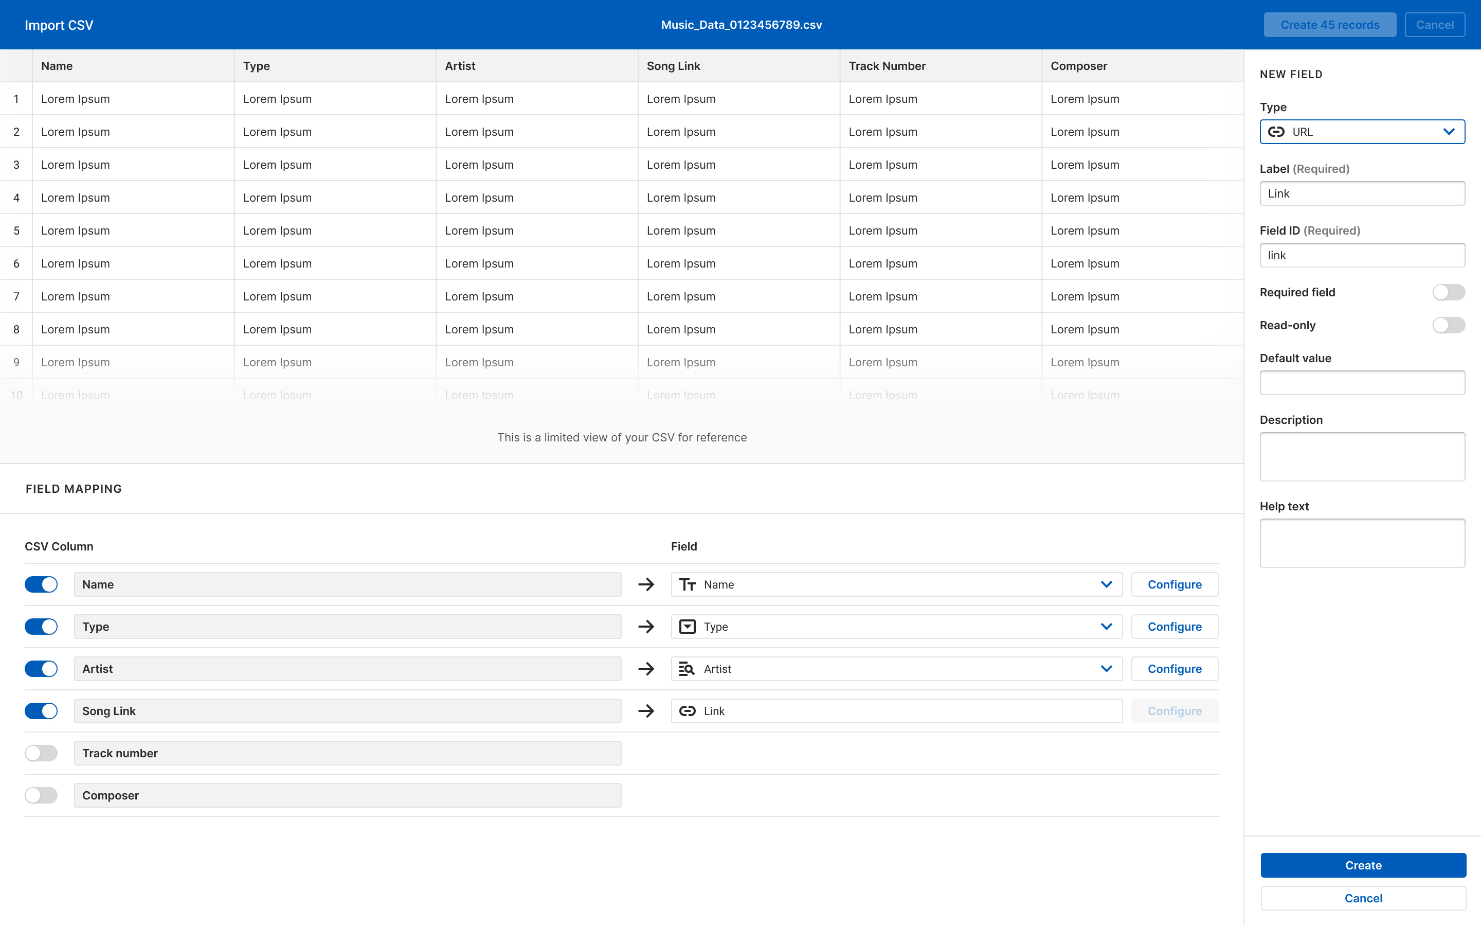
Task: Disable the Song Link column toggle
Action: 41,711
